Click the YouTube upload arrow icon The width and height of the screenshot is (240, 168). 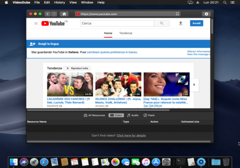tap(181, 23)
